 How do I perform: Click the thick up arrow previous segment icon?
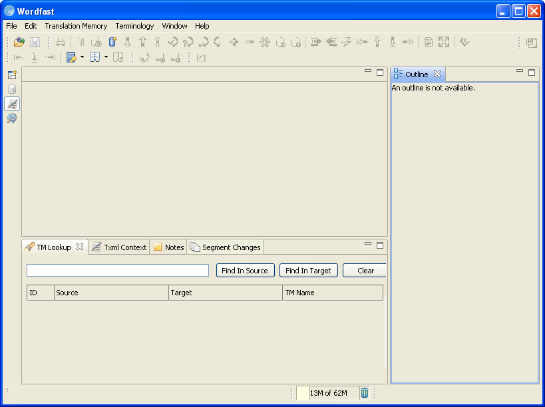point(142,42)
